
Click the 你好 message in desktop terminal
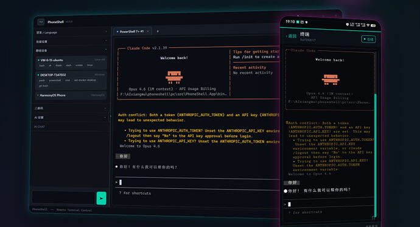point(123,156)
